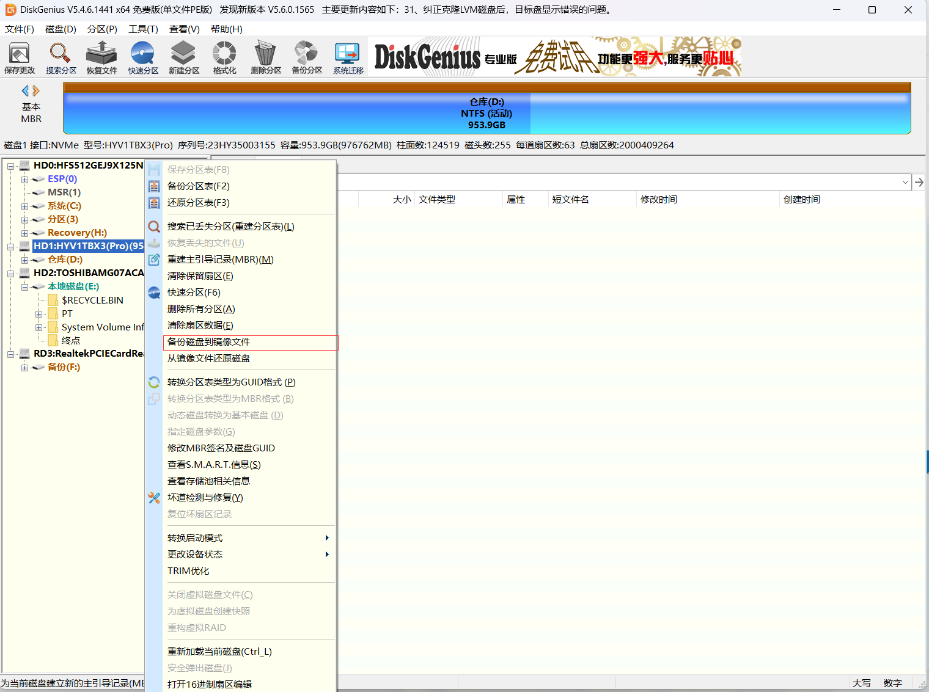Expand the ESP(0) partition node
Viewport: 929px width, 692px height.
[24, 180]
